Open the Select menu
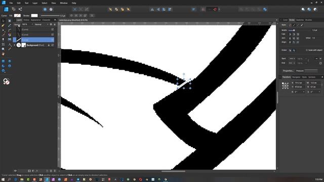 45,3
